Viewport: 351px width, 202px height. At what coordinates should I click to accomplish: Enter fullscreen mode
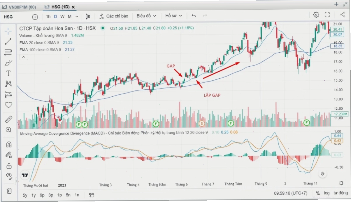click(327, 15)
